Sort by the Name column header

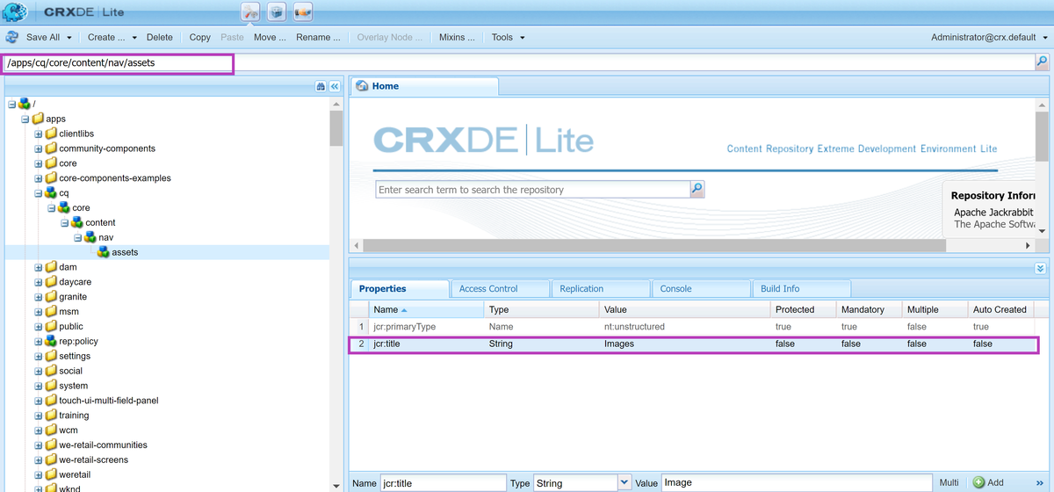point(426,309)
